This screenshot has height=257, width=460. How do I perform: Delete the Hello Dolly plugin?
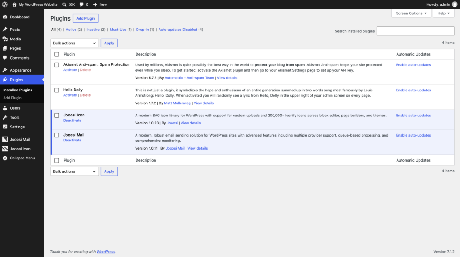click(85, 95)
